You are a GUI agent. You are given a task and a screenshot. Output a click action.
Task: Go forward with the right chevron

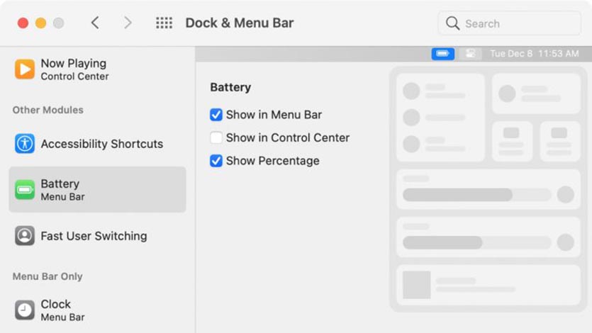point(128,23)
